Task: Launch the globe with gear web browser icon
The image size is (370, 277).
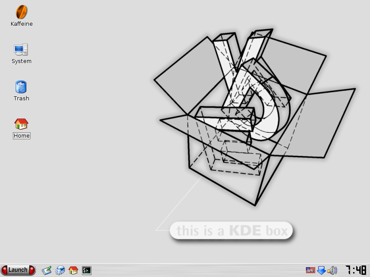Action: click(60, 270)
